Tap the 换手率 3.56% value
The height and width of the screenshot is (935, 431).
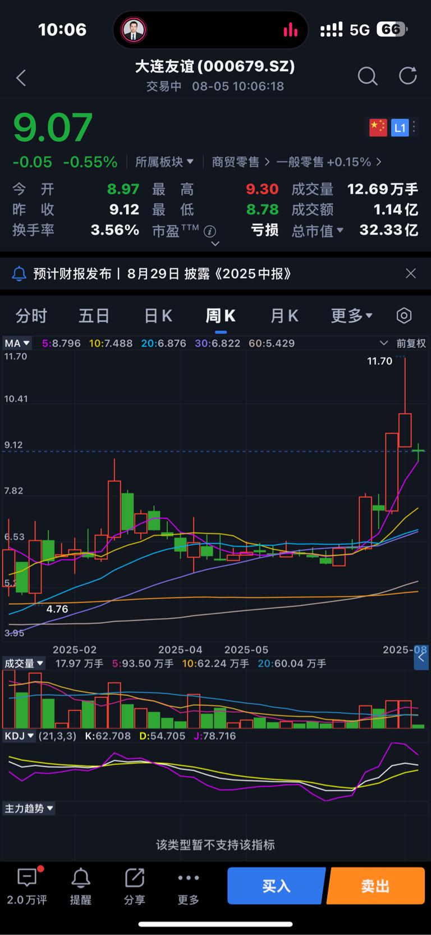click(x=115, y=230)
